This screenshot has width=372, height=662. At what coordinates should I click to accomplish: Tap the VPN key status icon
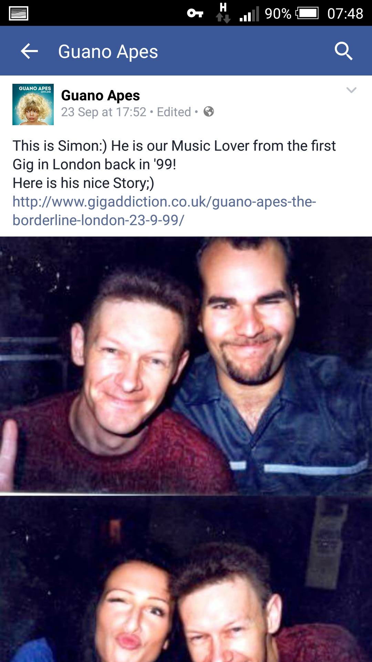pyautogui.click(x=195, y=13)
